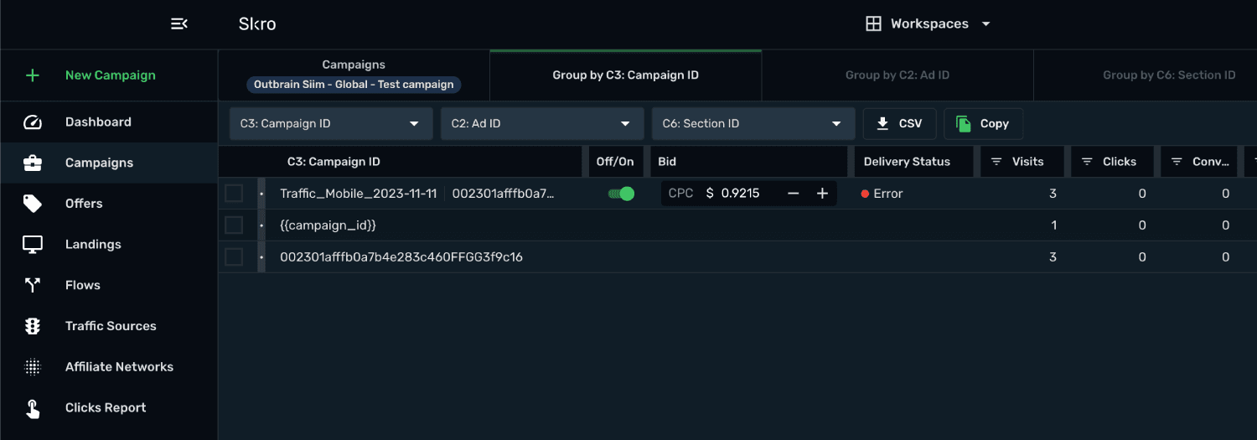Switch to the Campaigns tab
Screen dimensions: 1257x440
[354, 65]
